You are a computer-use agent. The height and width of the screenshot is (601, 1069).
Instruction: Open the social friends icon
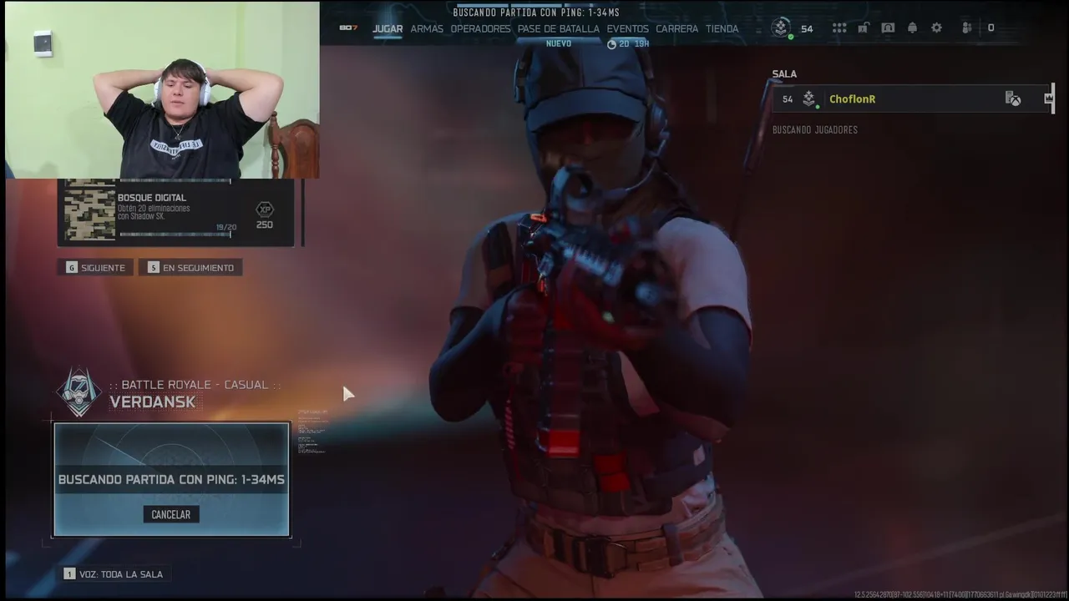pyautogui.click(x=967, y=28)
